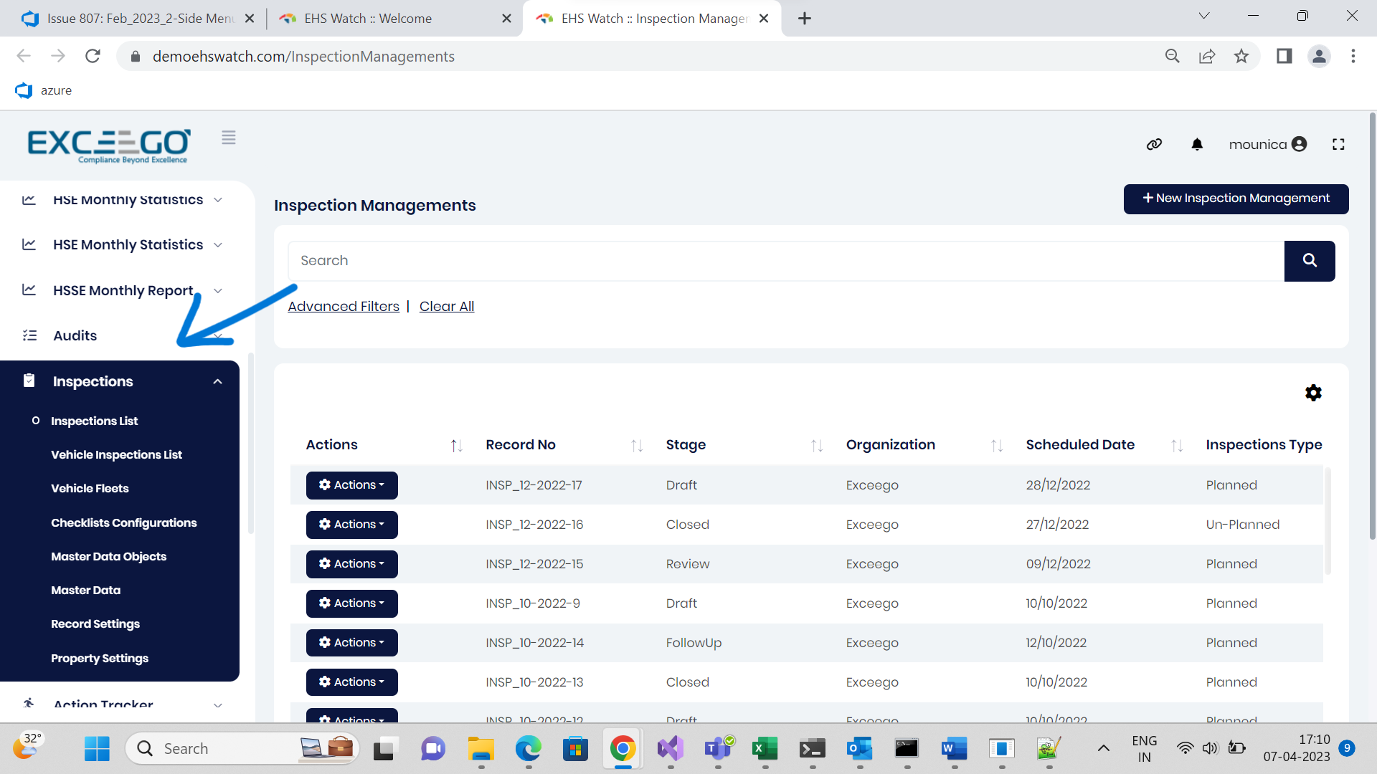
Task: Click the link chain icon in header
Action: point(1154,144)
